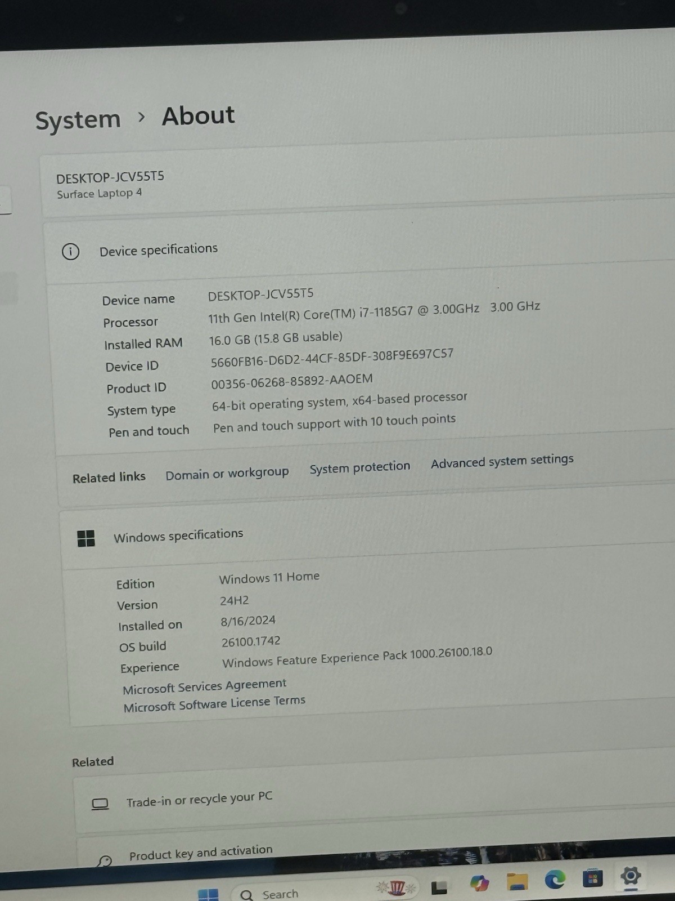Viewport: 675px width, 901px height.
Task: Select the Edition value Windows 11 Home
Action: tap(269, 578)
